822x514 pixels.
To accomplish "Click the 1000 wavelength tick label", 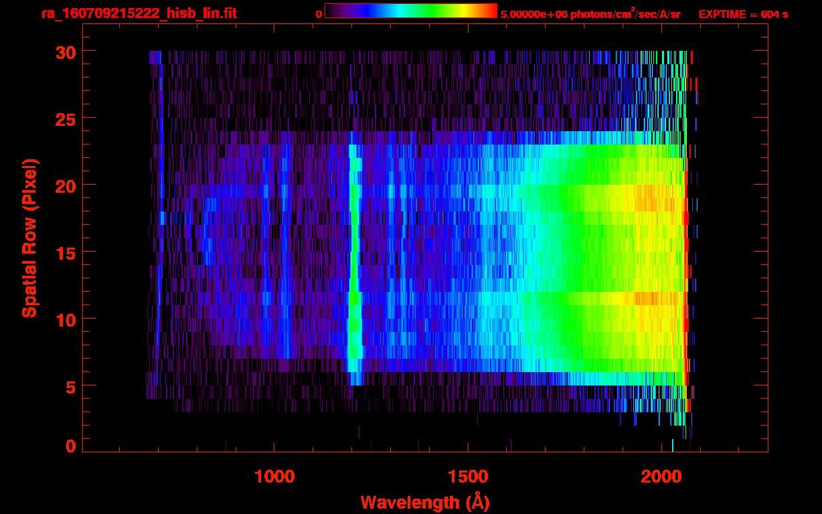I will pyautogui.click(x=274, y=477).
